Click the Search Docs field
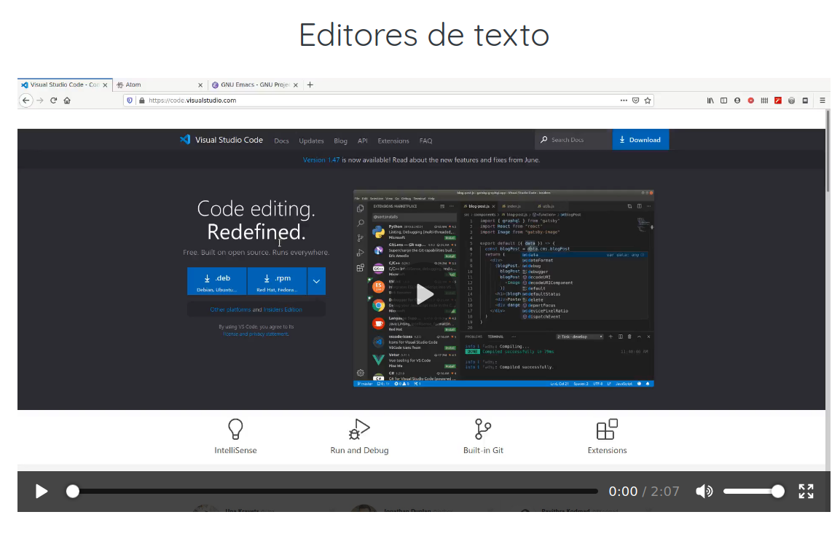 click(x=574, y=140)
